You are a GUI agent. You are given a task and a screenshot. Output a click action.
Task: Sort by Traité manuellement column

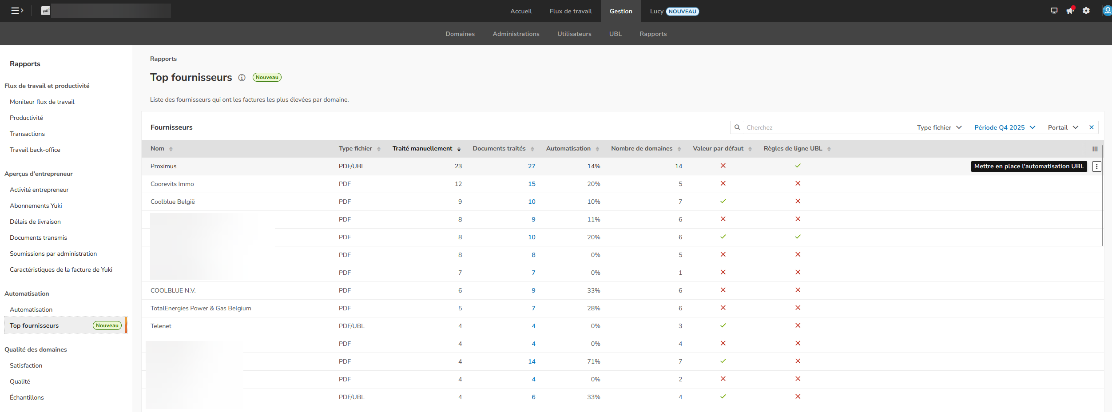[x=426, y=149]
